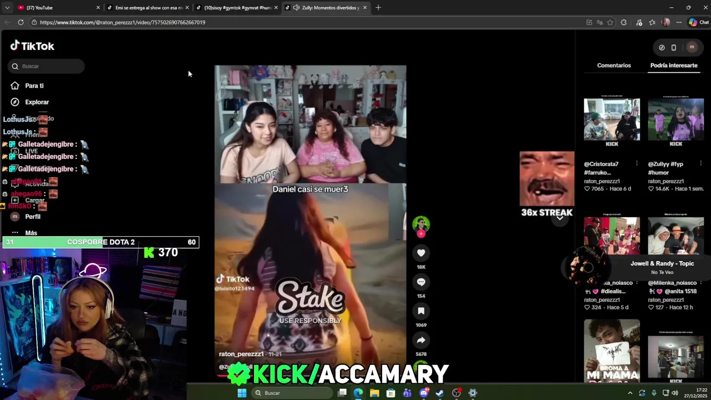Image resolution: width=711 pixels, height=400 pixels.
Task: Open the TikTok coins icon in header
Action: tap(662, 48)
